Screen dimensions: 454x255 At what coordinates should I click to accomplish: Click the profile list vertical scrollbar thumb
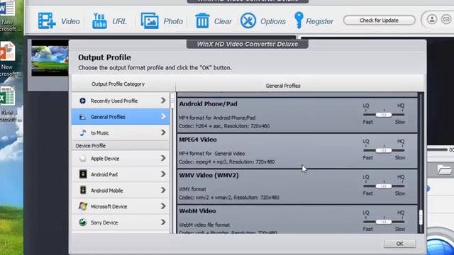point(421,217)
